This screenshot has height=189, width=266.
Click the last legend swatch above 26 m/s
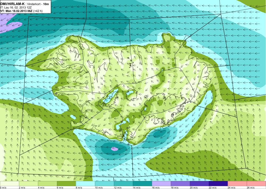[x=256, y=184]
